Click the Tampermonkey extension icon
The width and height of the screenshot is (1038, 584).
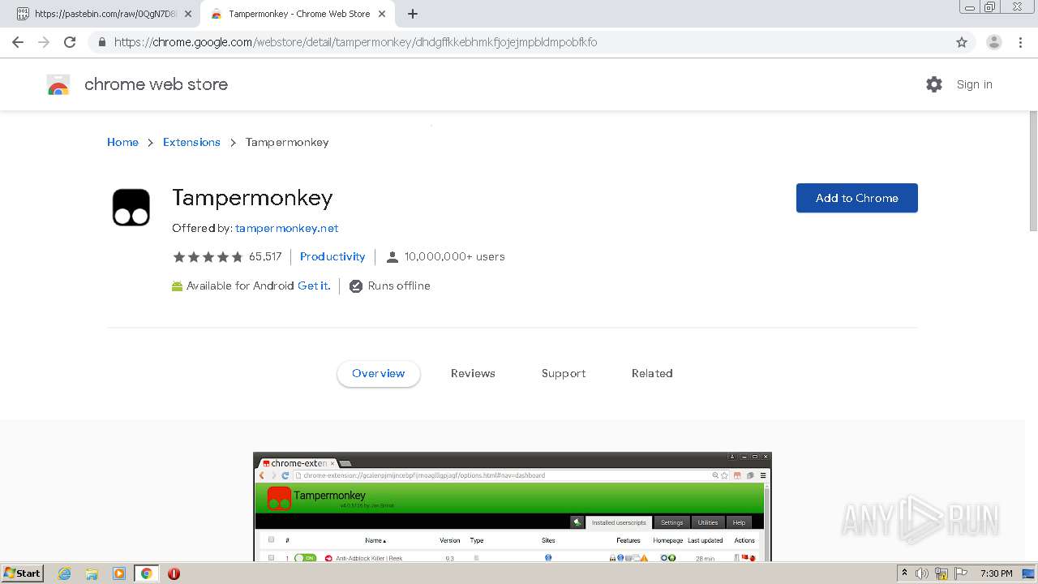[x=131, y=208]
